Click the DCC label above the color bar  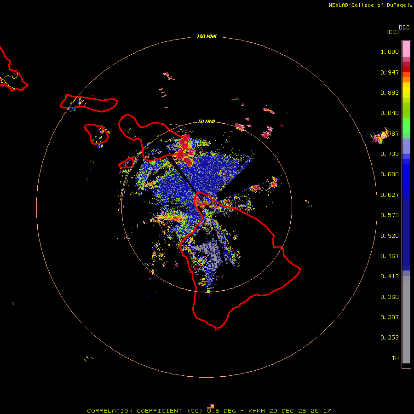click(404, 28)
